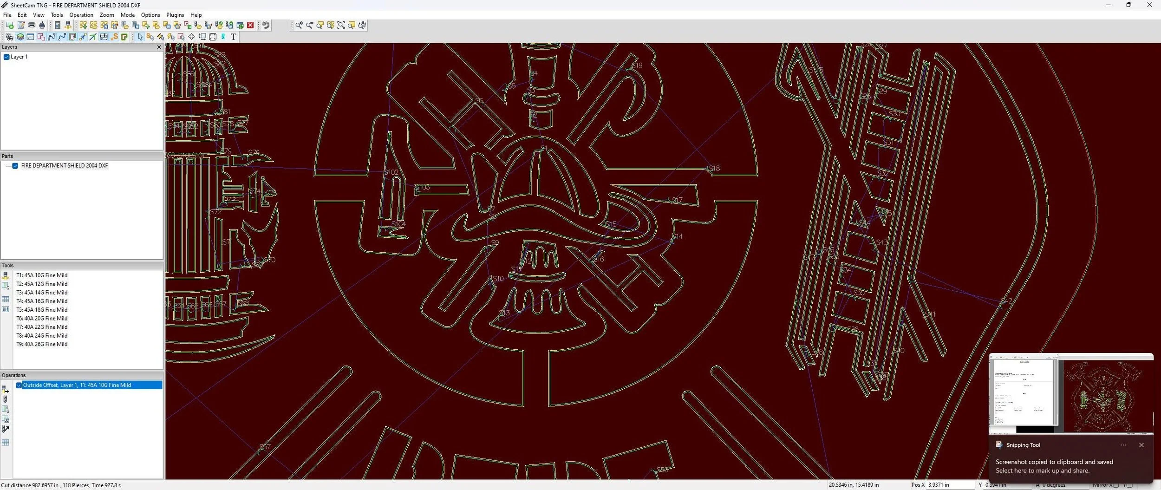Click the move-to operation arrow icon in Operations panel

[x=6, y=429]
